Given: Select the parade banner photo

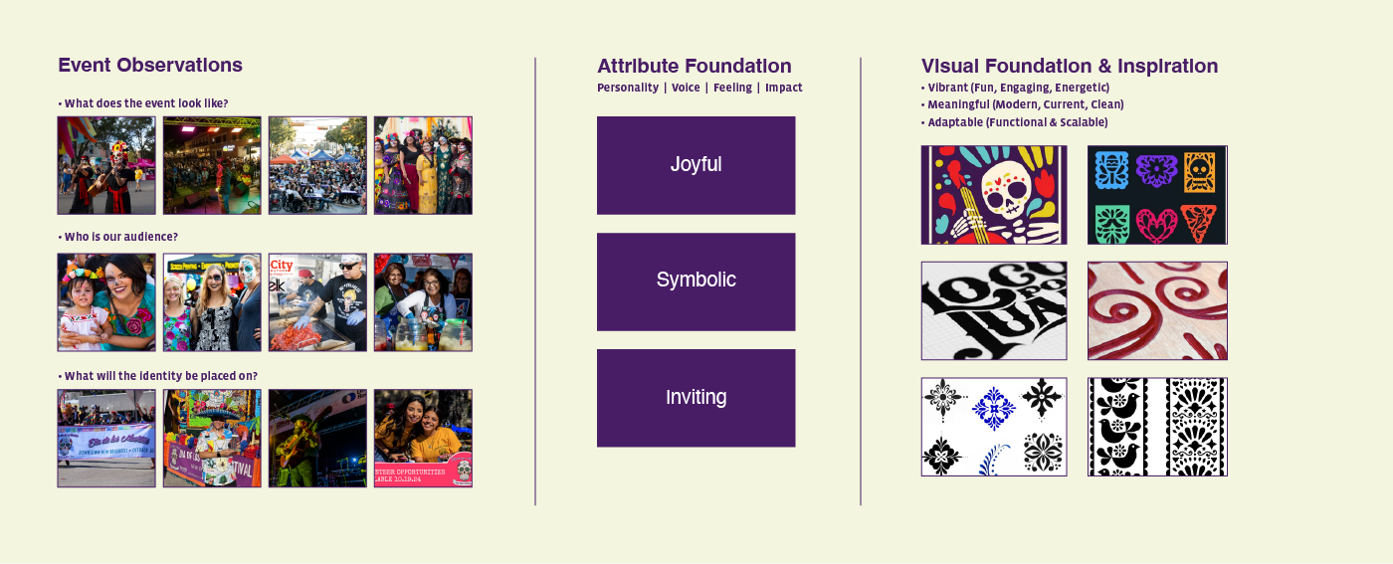Looking at the screenshot, I should click(x=106, y=438).
